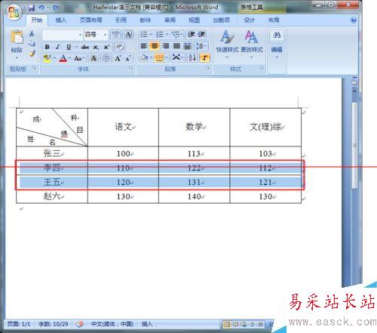This screenshot has width=377, height=333.
Task: Toggle italic formatting
Action: click(57, 47)
